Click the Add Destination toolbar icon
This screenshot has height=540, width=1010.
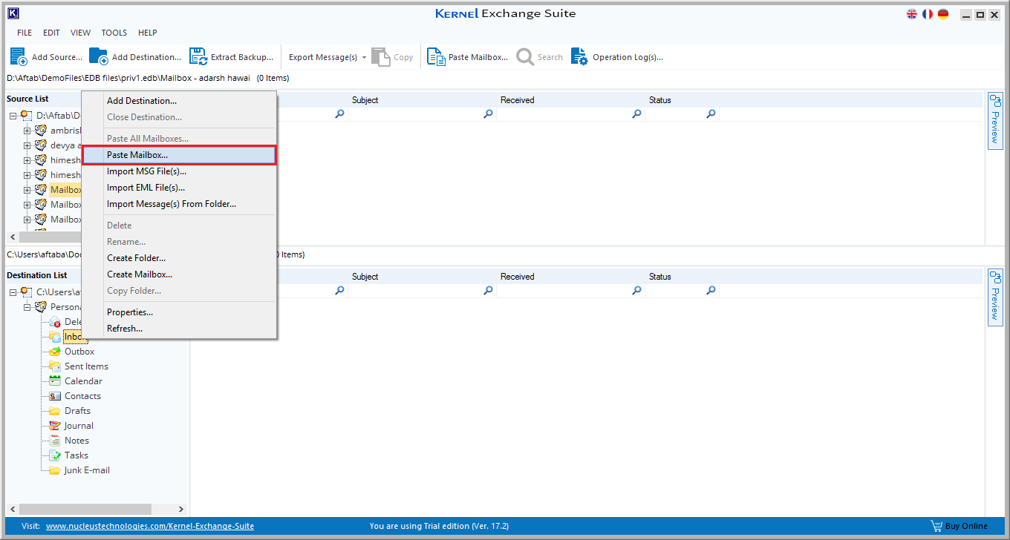point(98,56)
